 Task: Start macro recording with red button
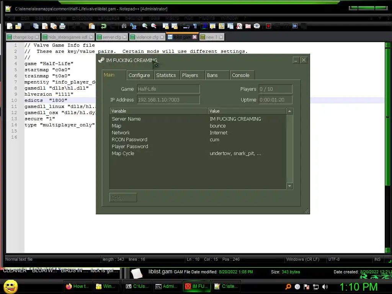tap(268, 26)
